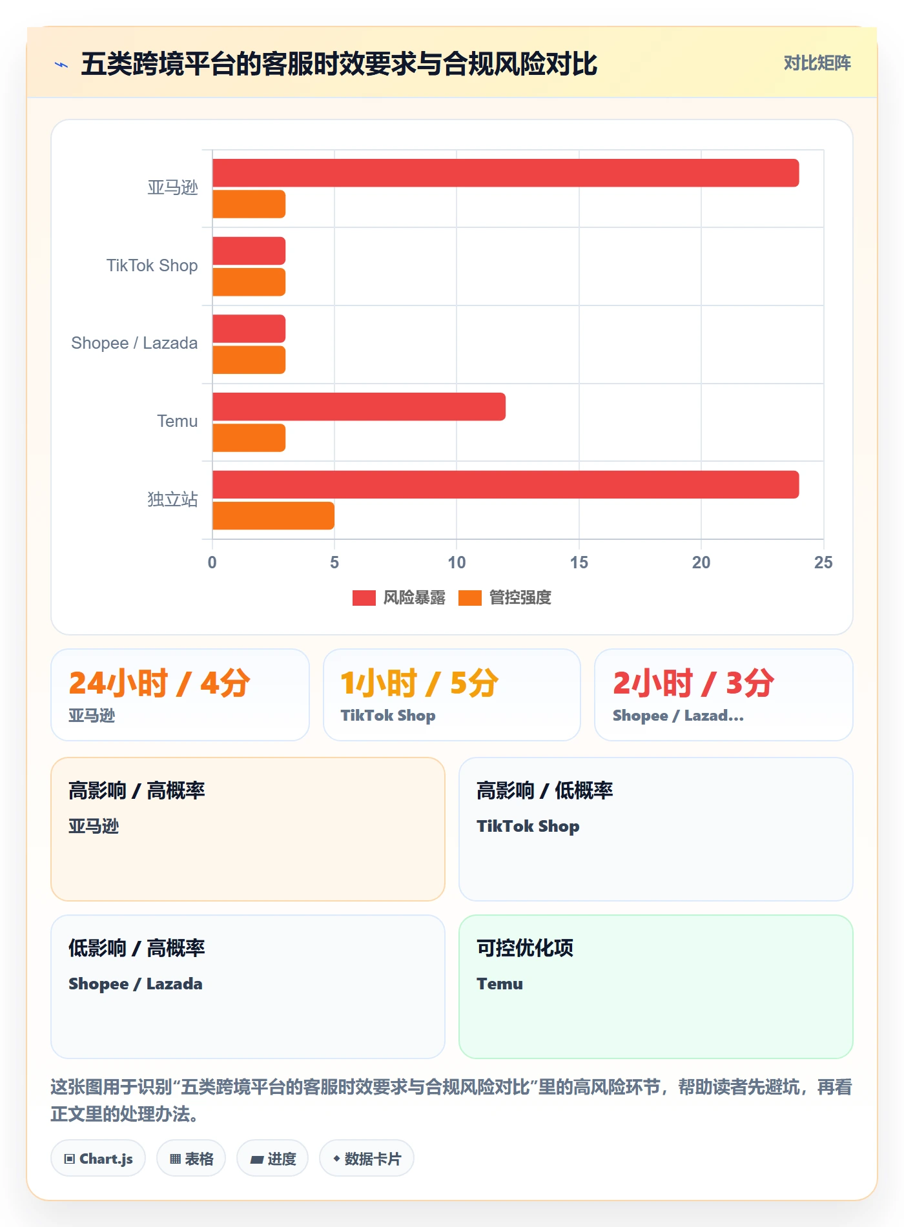The height and width of the screenshot is (1227, 904).
Task: Click the 独立站 y-axis label
Action: pos(172,499)
